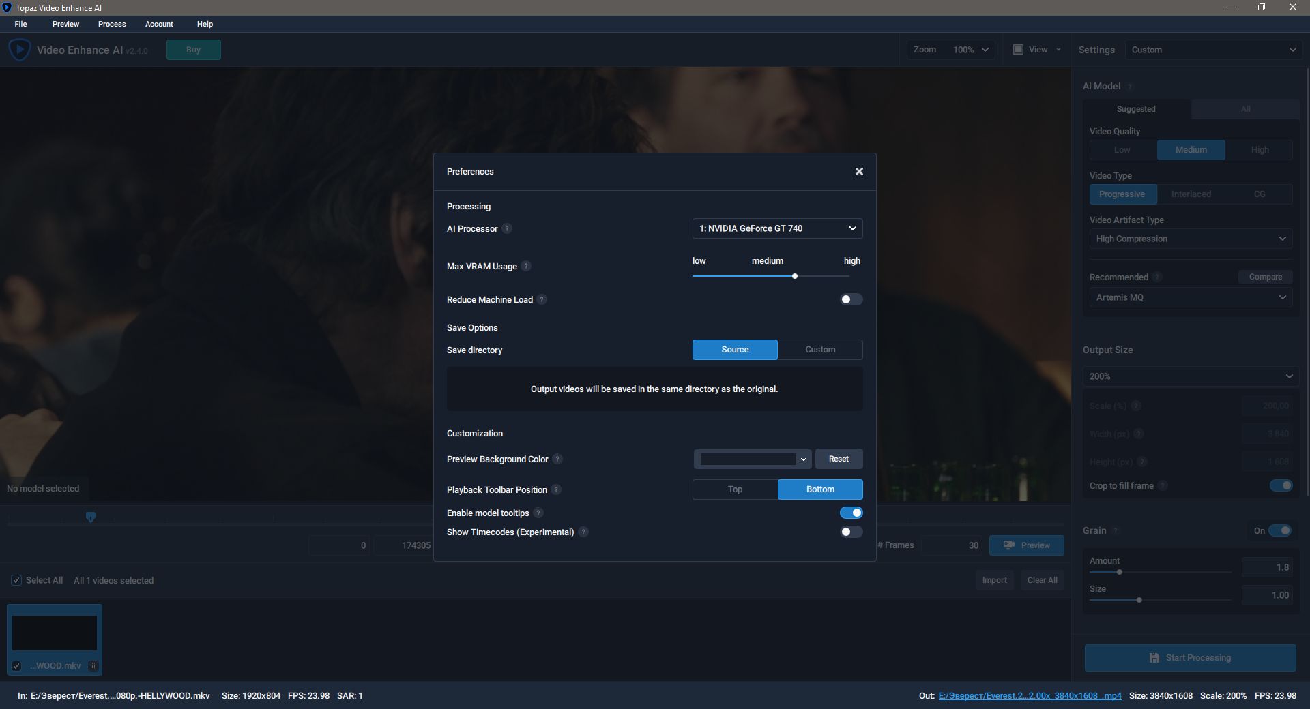The width and height of the screenshot is (1310, 709).
Task: Open the AI Processor dropdown
Action: tap(777, 228)
